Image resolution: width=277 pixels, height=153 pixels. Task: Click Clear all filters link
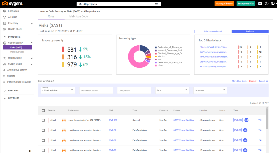pos(253,81)
